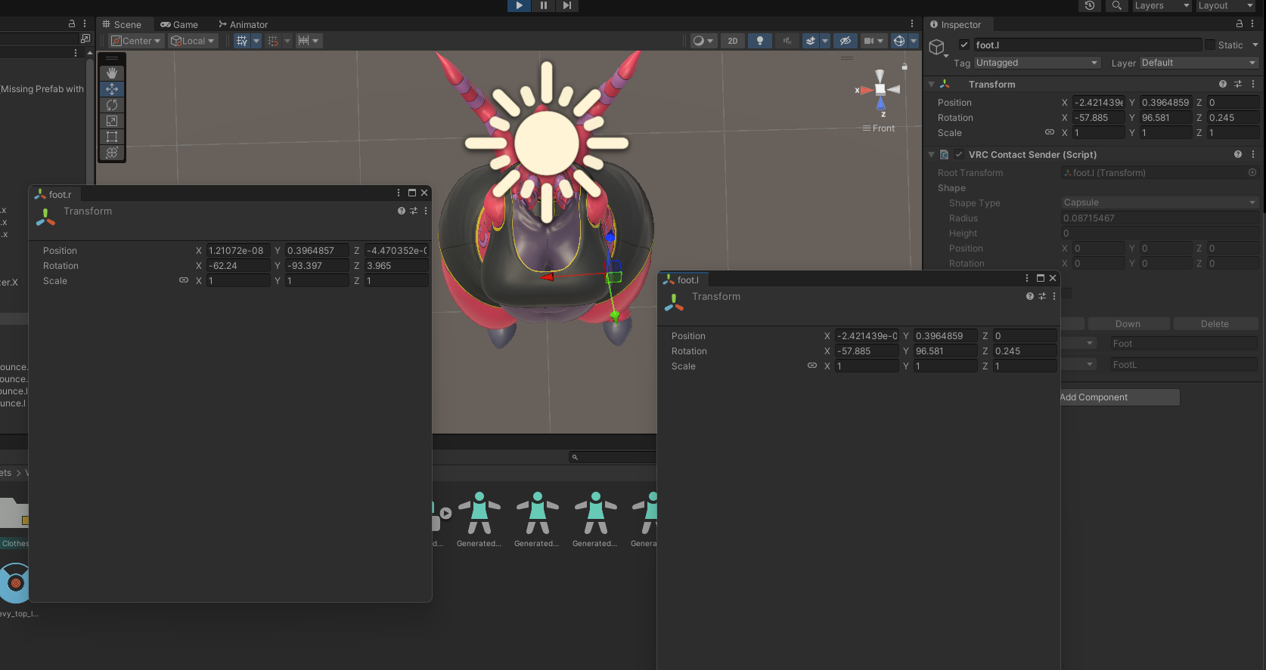Viewport: 1266px width, 670px height.
Task: Open the Center pivot mode dropdown
Action: (x=136, y=41)
